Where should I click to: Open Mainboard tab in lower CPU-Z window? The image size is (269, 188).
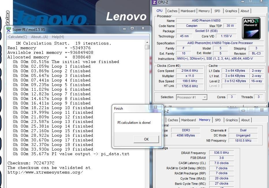tap(188, 120)
